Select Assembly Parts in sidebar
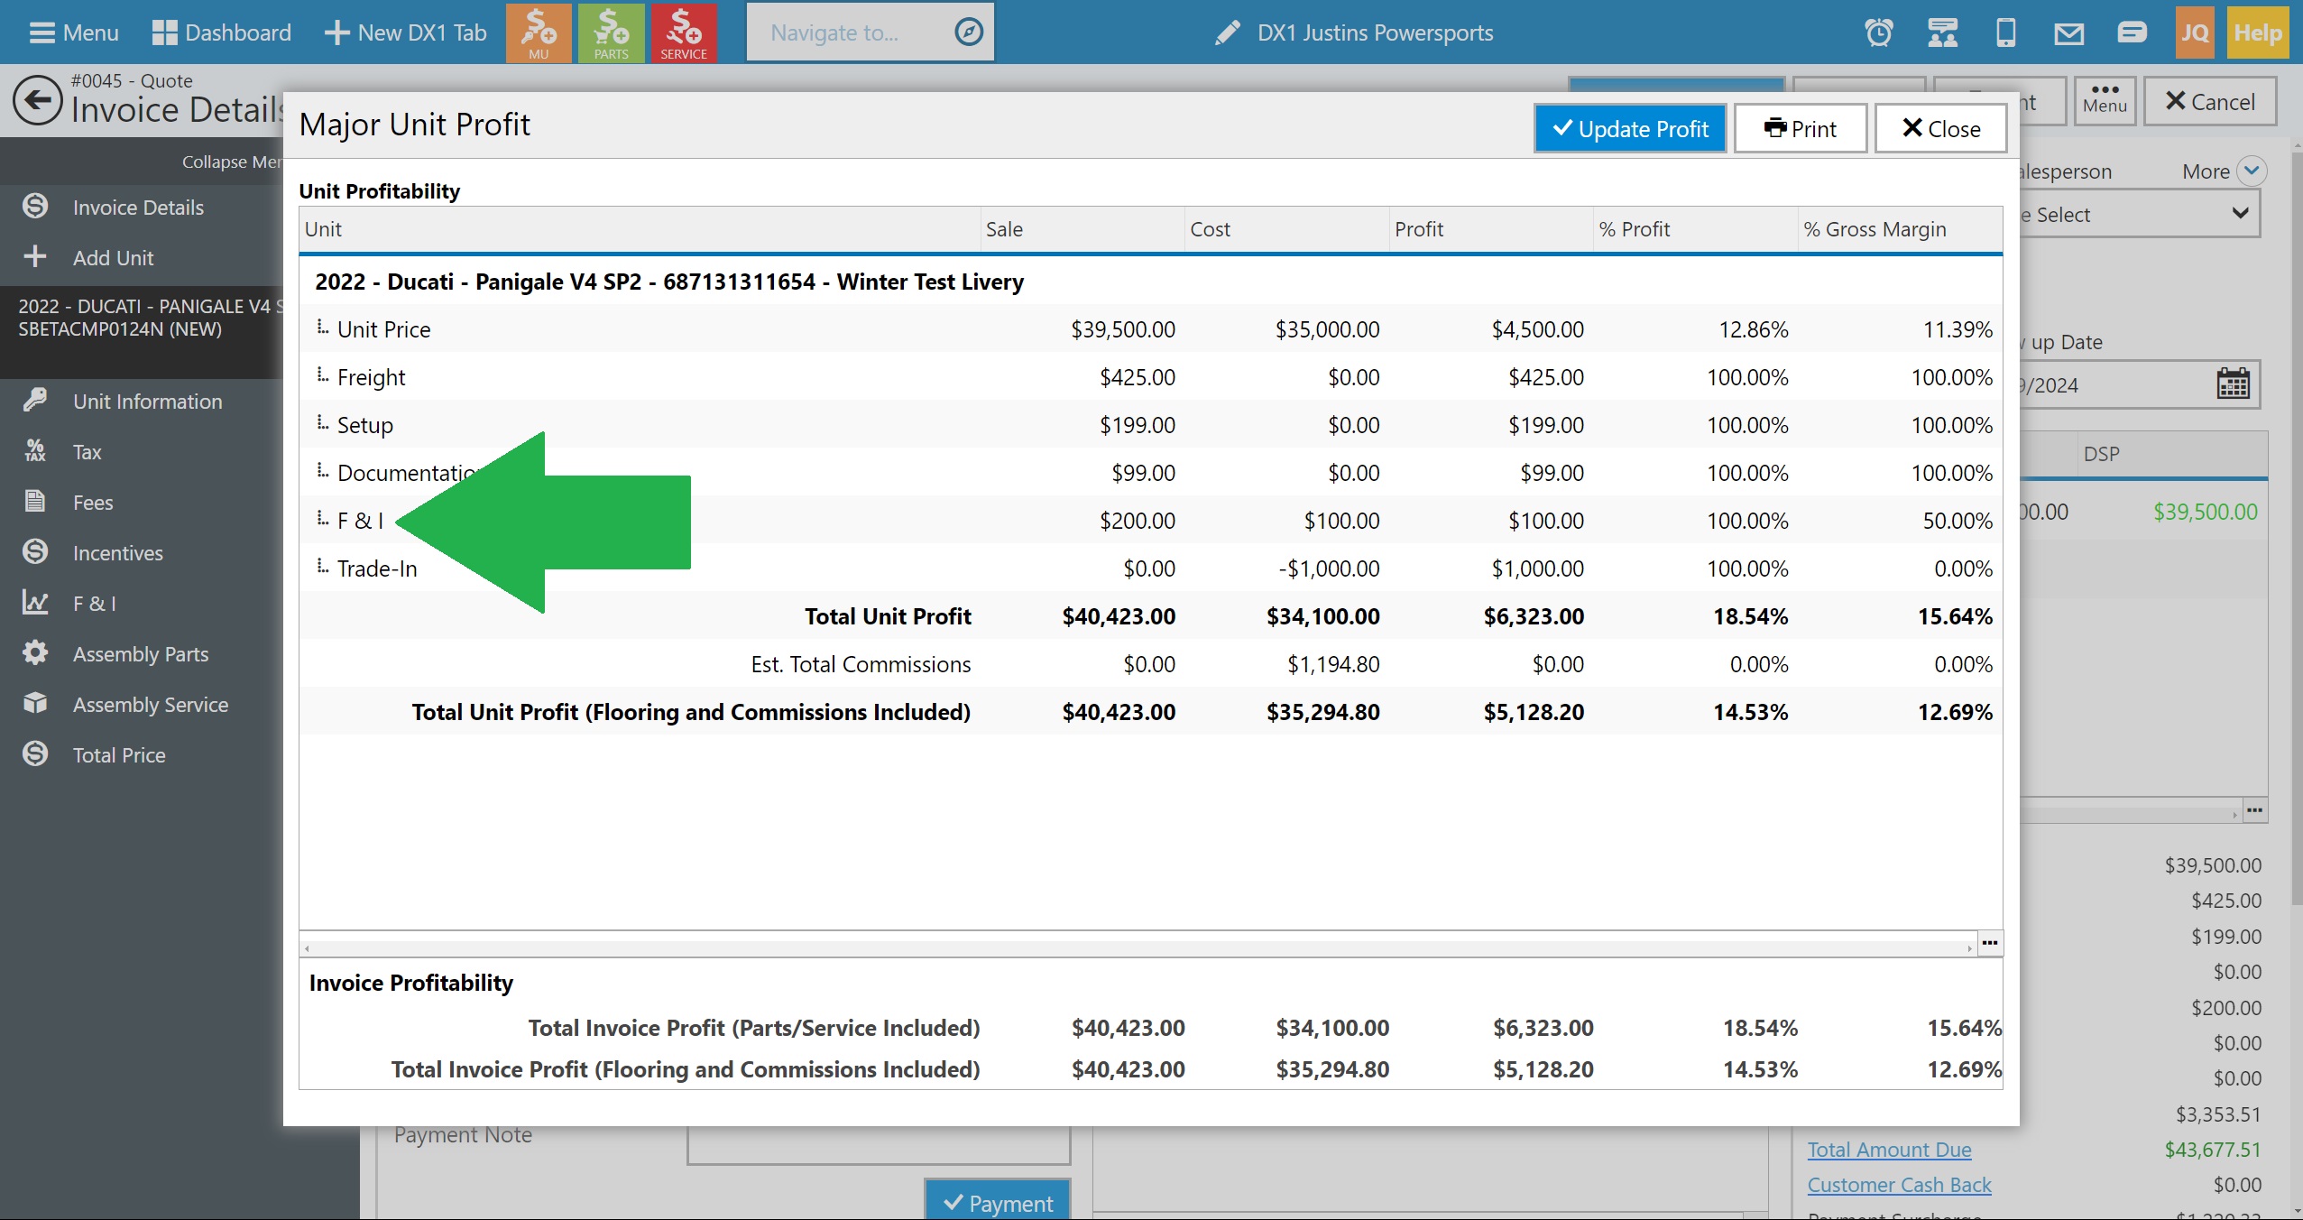The height and width of the screenshot is (1220, 2303). click(140, 654)
